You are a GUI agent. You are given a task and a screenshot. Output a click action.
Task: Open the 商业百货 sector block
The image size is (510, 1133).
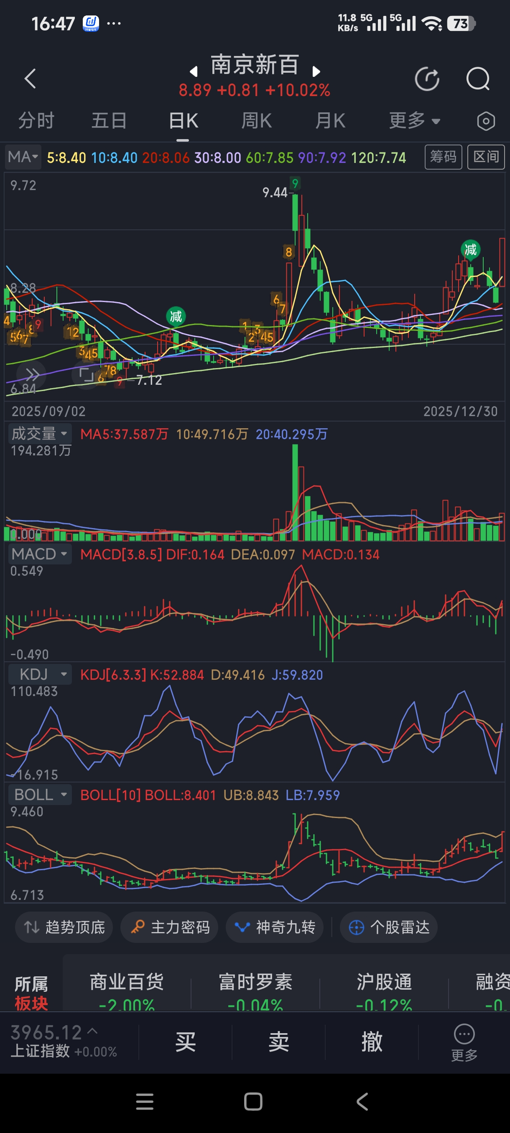(x=127, y=990)
